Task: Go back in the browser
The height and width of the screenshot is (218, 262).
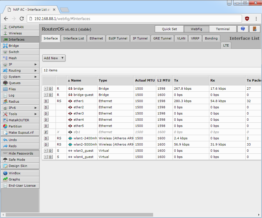Action: coord(6,19)
